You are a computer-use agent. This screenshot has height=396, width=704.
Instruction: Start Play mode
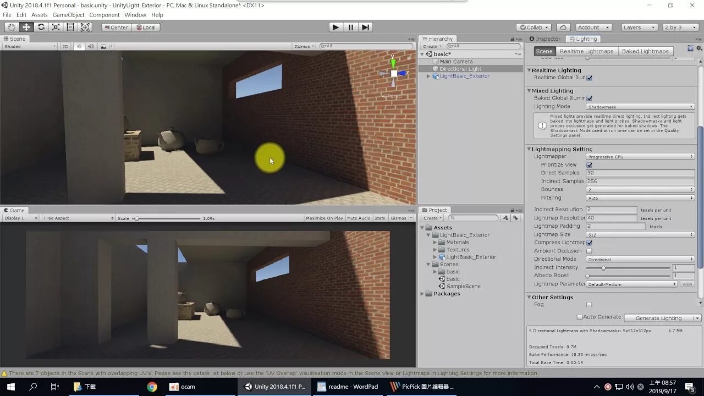coord(335,27)
